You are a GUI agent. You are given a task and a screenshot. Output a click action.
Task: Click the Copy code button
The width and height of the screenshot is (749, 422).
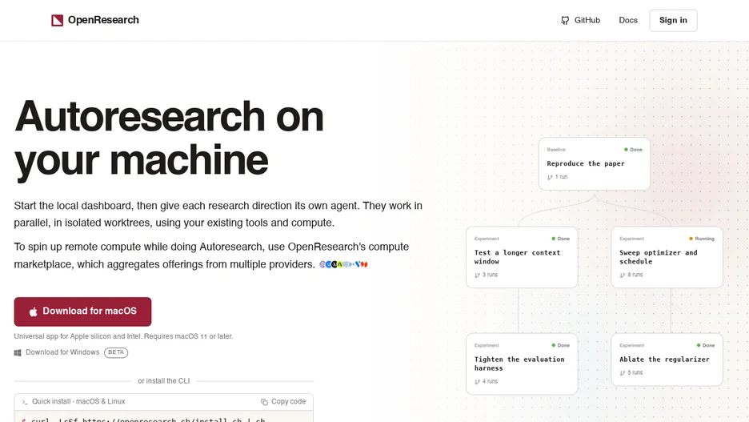(x=283, y=401)
